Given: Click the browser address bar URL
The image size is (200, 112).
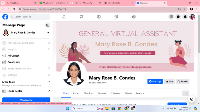Looking at the screenshot, I should click(44, 9).
